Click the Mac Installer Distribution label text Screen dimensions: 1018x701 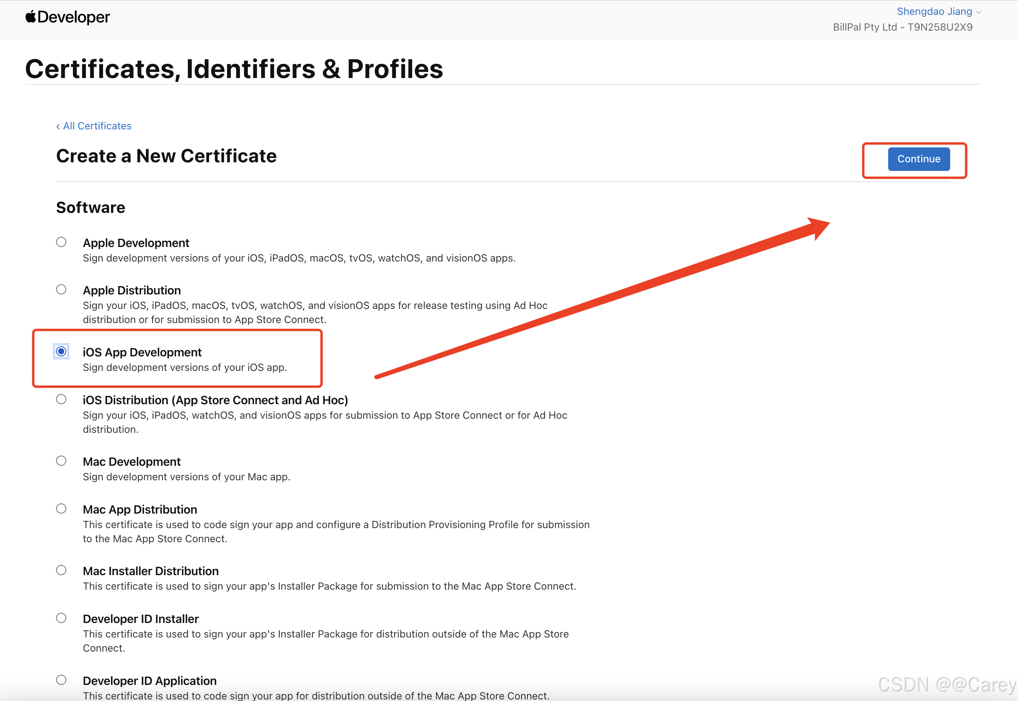150,571
